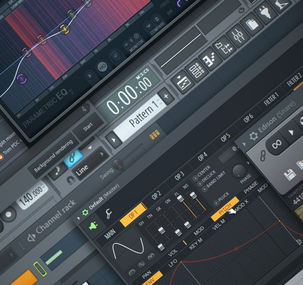Click the wrench icon in Sytrus
This screenshot has width=303, height=285.
click(109, 214)
